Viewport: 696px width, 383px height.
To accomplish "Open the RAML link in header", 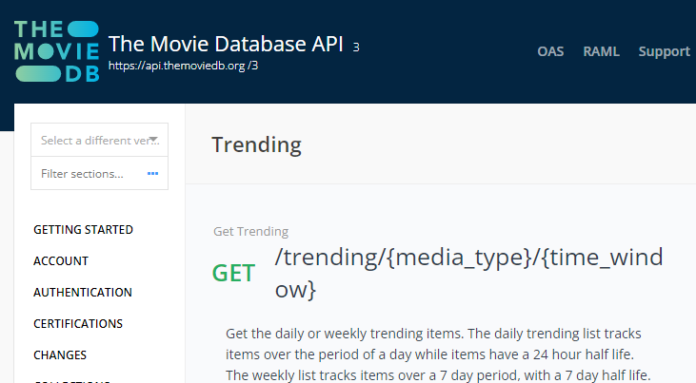I will pyautogui.click(x=601, y=51).
